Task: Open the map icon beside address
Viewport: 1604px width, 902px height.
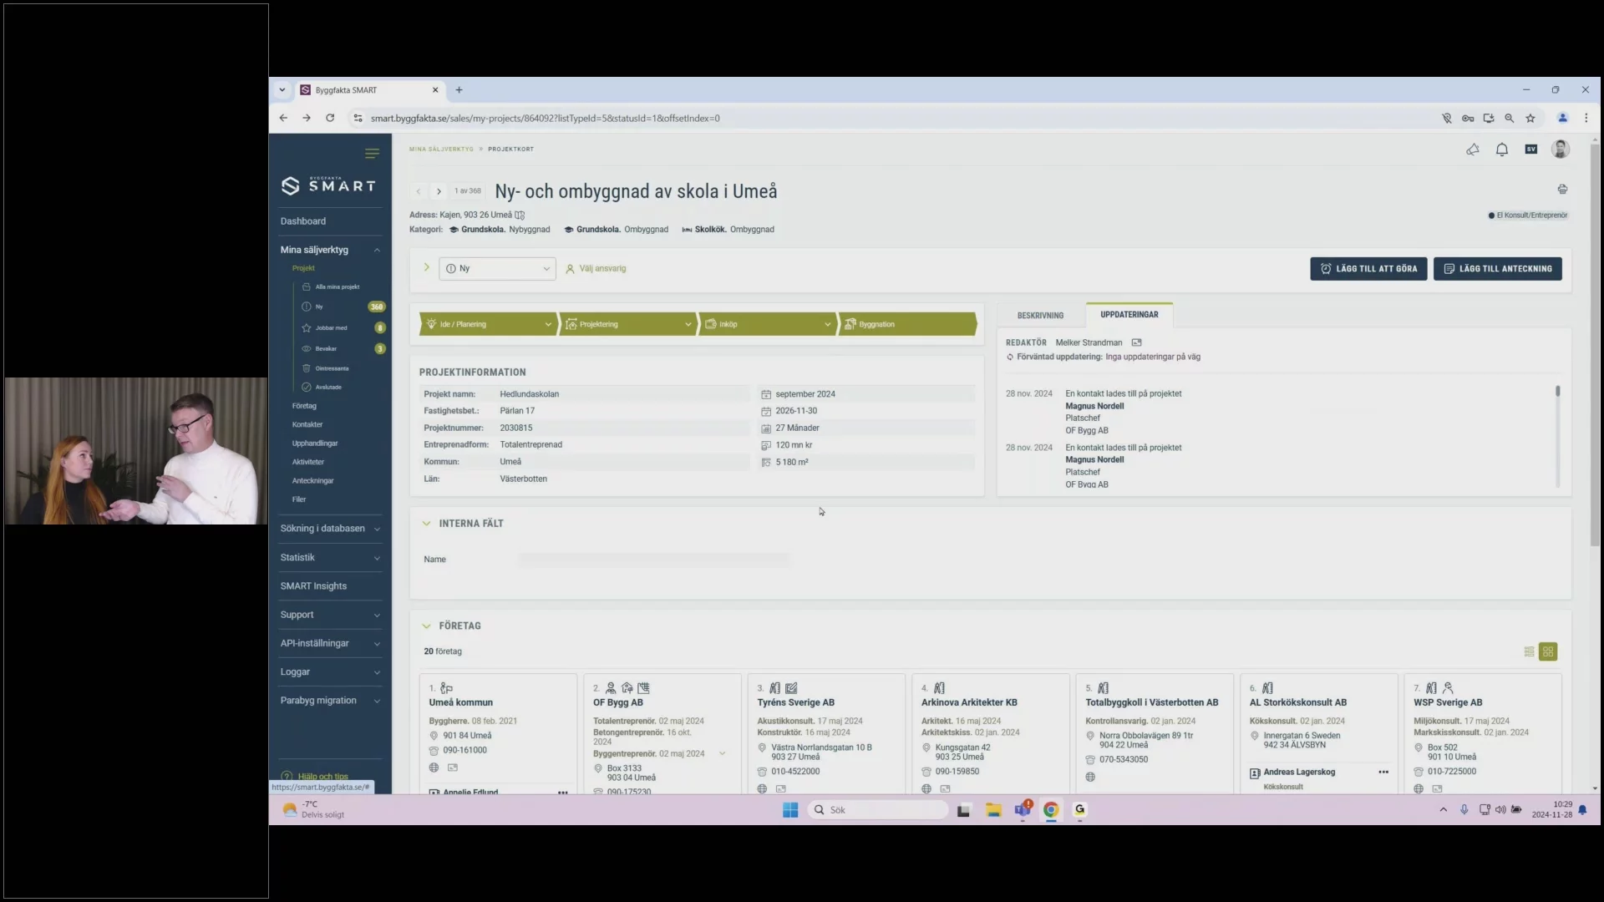Action: click(520, 215)
